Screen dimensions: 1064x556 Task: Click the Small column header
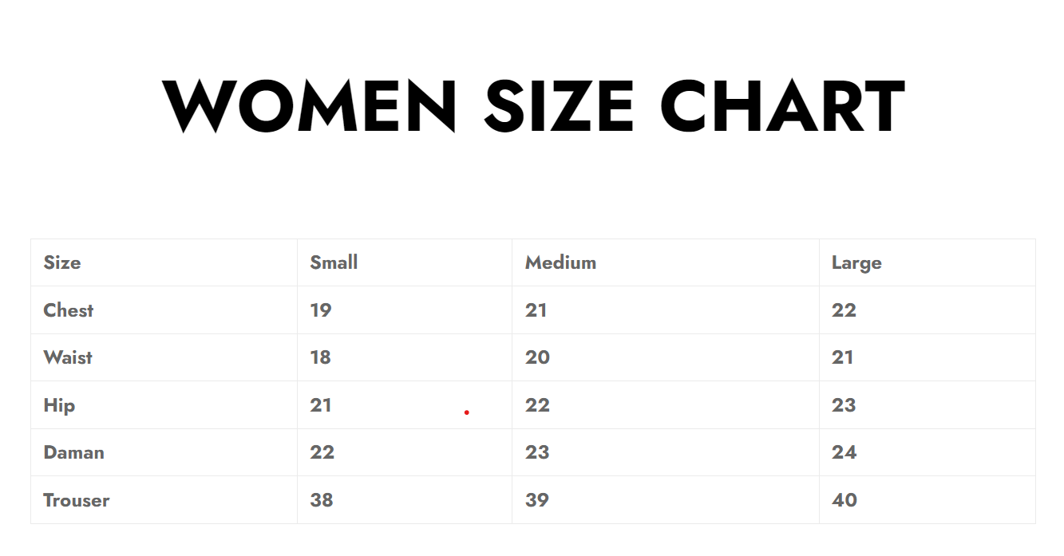(x=334, y=262)
